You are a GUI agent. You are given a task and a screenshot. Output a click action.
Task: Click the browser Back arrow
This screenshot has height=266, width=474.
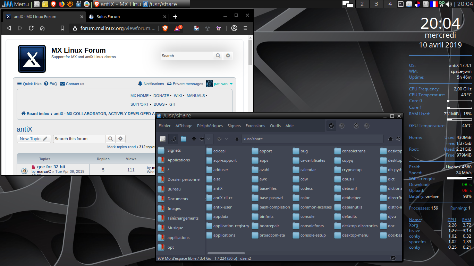[x=9, y=28]
